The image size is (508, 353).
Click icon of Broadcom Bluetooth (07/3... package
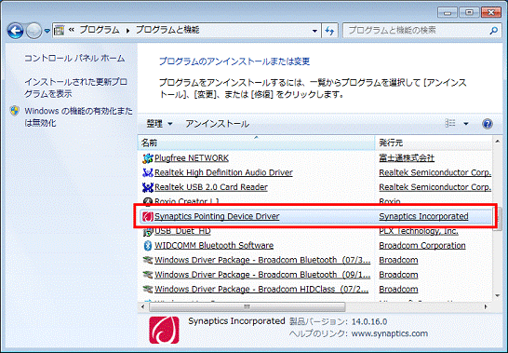click(148, 260)
